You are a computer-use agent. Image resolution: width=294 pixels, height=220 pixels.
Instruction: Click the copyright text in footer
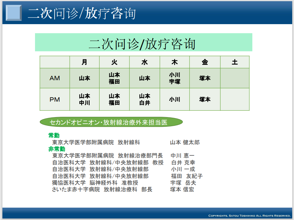(249, 215)
